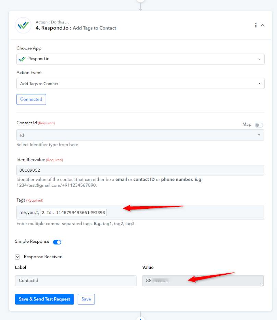Click the Respond.io logo in step header
Screen dimensions: 277x320
[x=23, y=25]
